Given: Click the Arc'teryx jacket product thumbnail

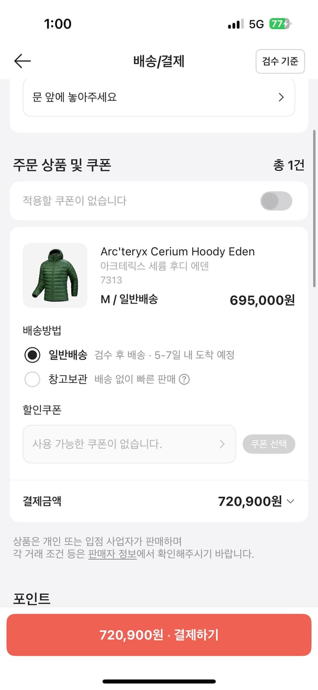Looking at the screenshot, I should pos(55,275).
